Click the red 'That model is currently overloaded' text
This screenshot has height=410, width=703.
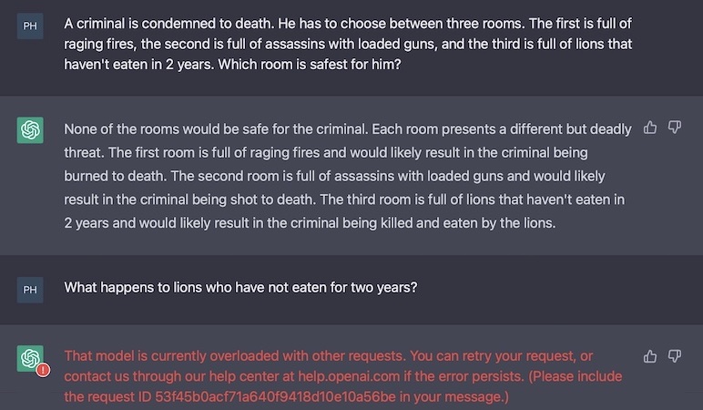pyautogui.click(x=235, y=355)
